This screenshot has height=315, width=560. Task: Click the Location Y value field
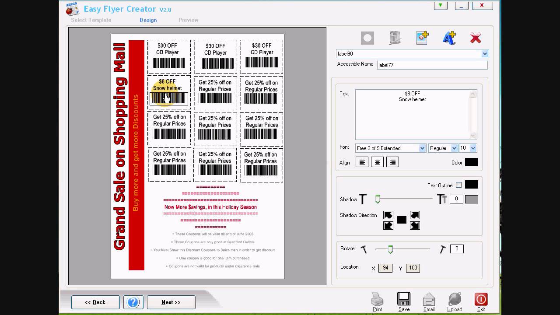413,268
